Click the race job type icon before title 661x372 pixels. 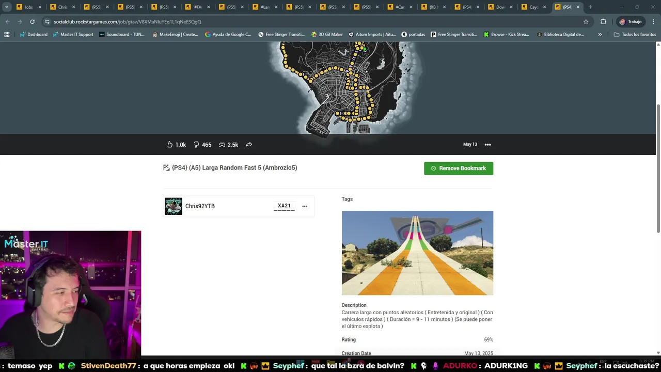[166, 168]
